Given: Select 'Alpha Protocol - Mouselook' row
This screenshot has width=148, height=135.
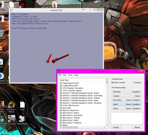Looking at the screenshot, I should coord(72,123).
